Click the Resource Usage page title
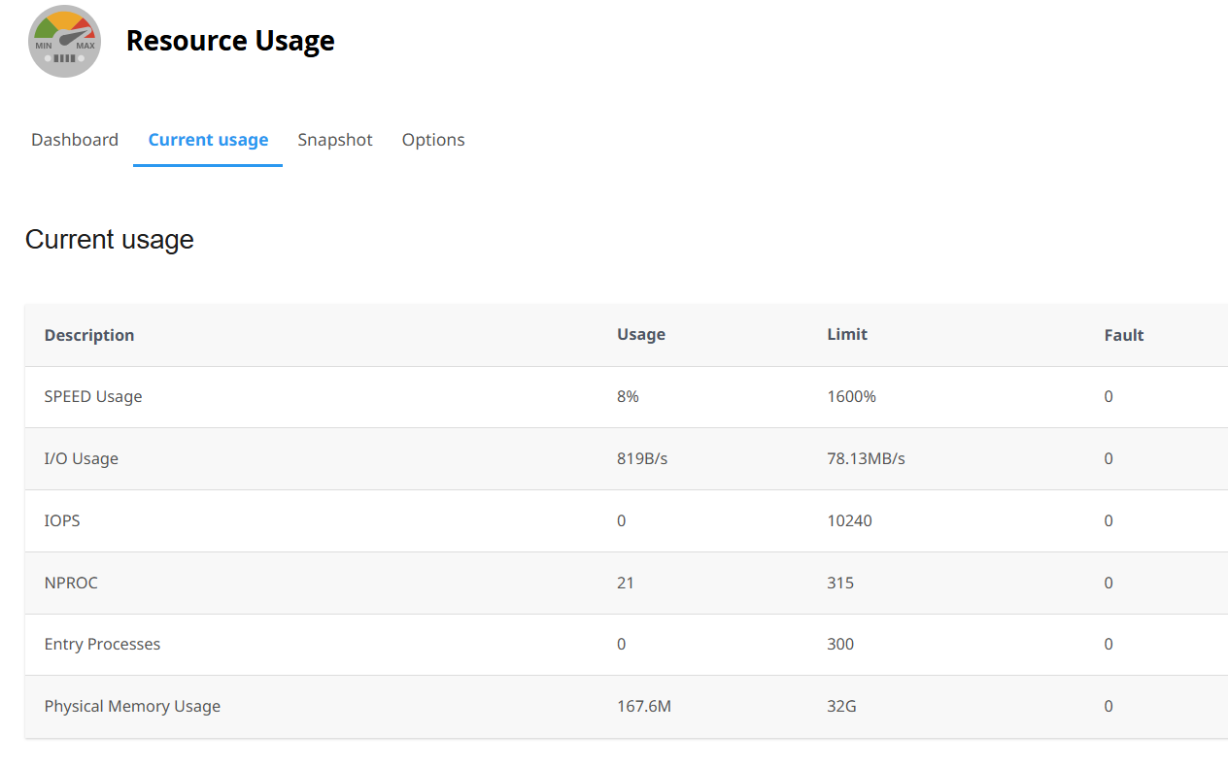1228x768 pixels. pos(230,41)
